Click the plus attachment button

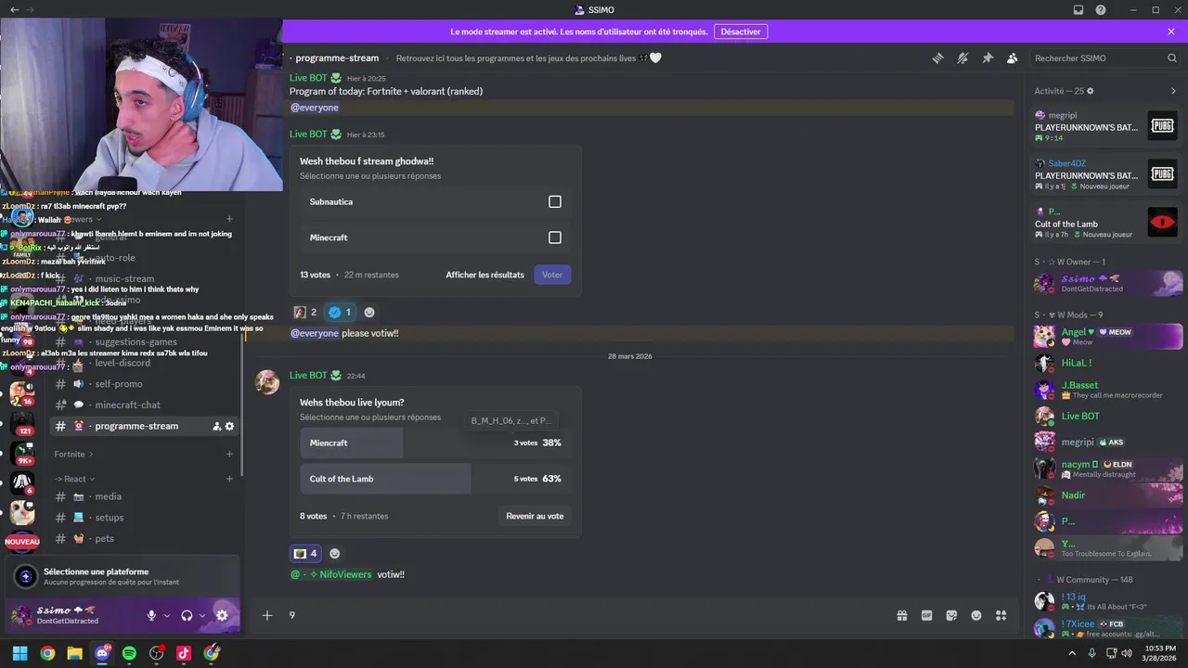click(x=267, y=615)
